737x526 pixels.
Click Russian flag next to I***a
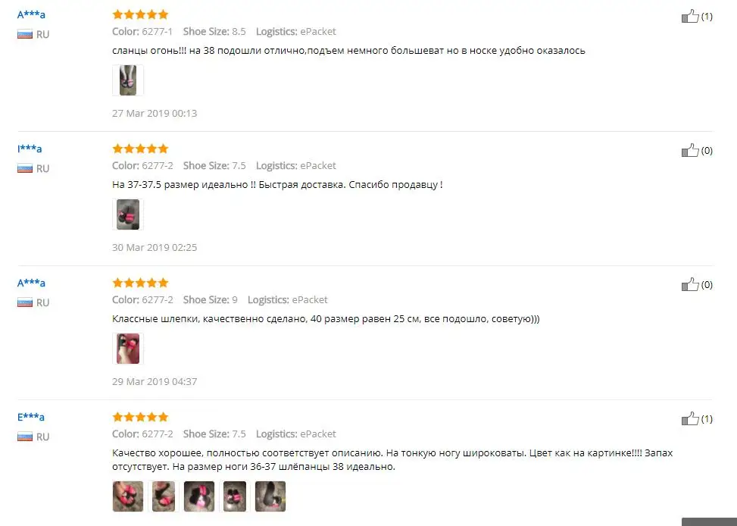pyautogui.click(x=25, y=168)
